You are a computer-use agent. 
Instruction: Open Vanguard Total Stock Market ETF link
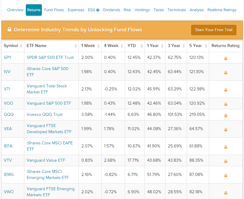click(47, 89)
